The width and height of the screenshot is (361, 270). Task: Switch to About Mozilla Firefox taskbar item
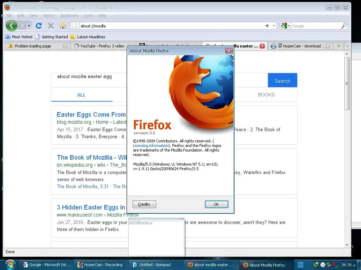(x=267, y=265)
